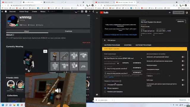
Task: Copy the stream key with Копировать
Action: point(137,63)
